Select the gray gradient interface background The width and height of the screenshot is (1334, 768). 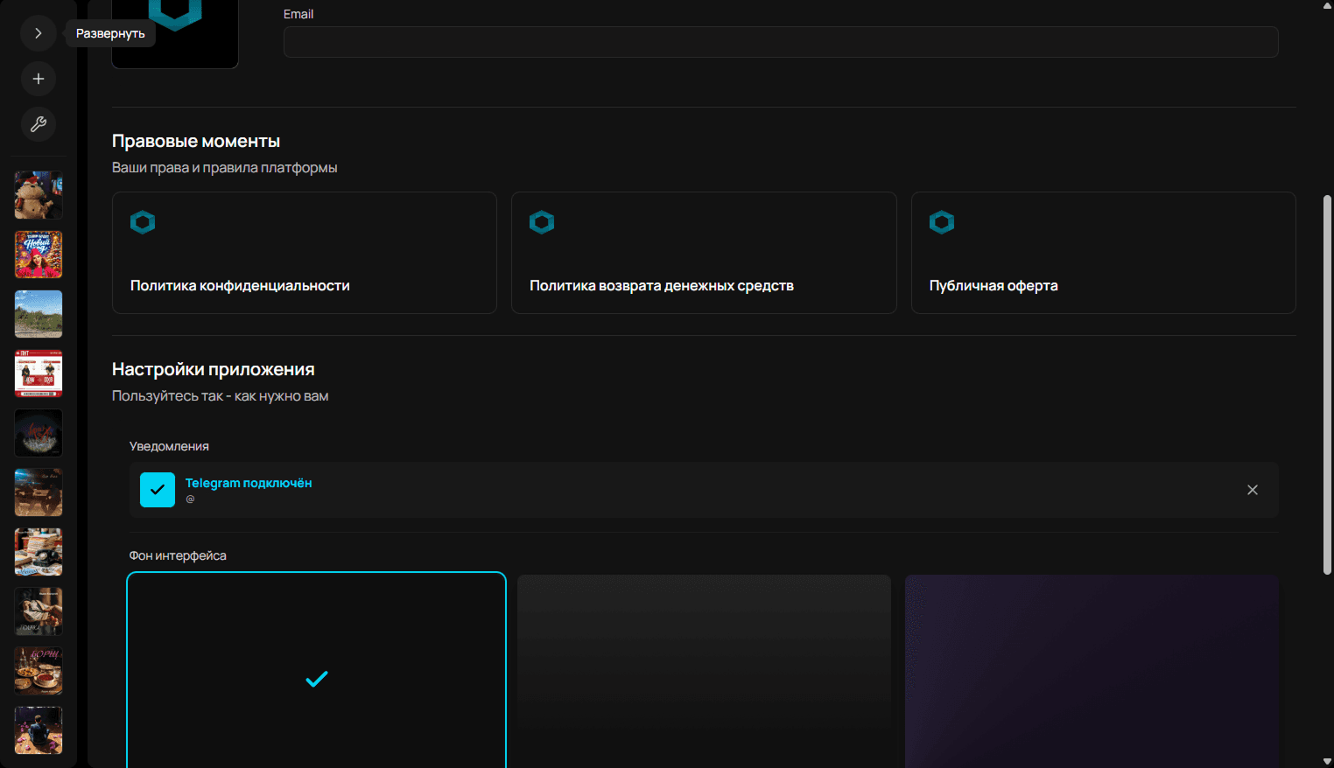point(704,670)
